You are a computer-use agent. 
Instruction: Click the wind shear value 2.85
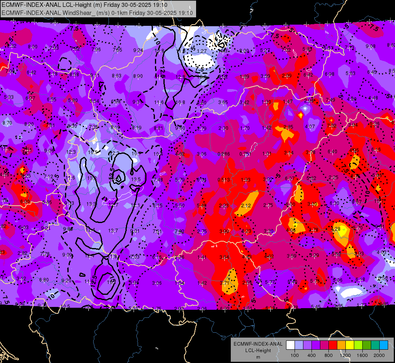288,127
